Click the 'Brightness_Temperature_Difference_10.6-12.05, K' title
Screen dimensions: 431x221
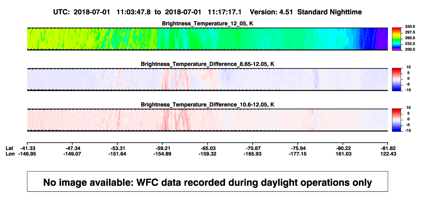pos(208,105)
